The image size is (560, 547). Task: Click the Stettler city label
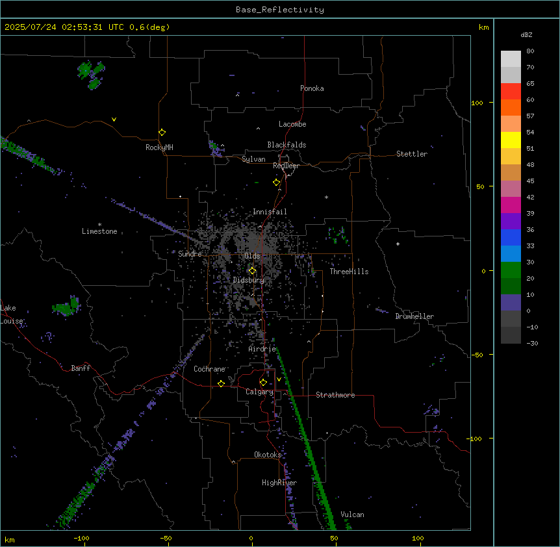(412, 154)
